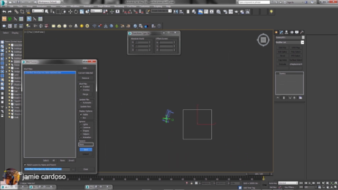Choose the Select and Rotate tool
338x190 pixels.
pos(76,12)
